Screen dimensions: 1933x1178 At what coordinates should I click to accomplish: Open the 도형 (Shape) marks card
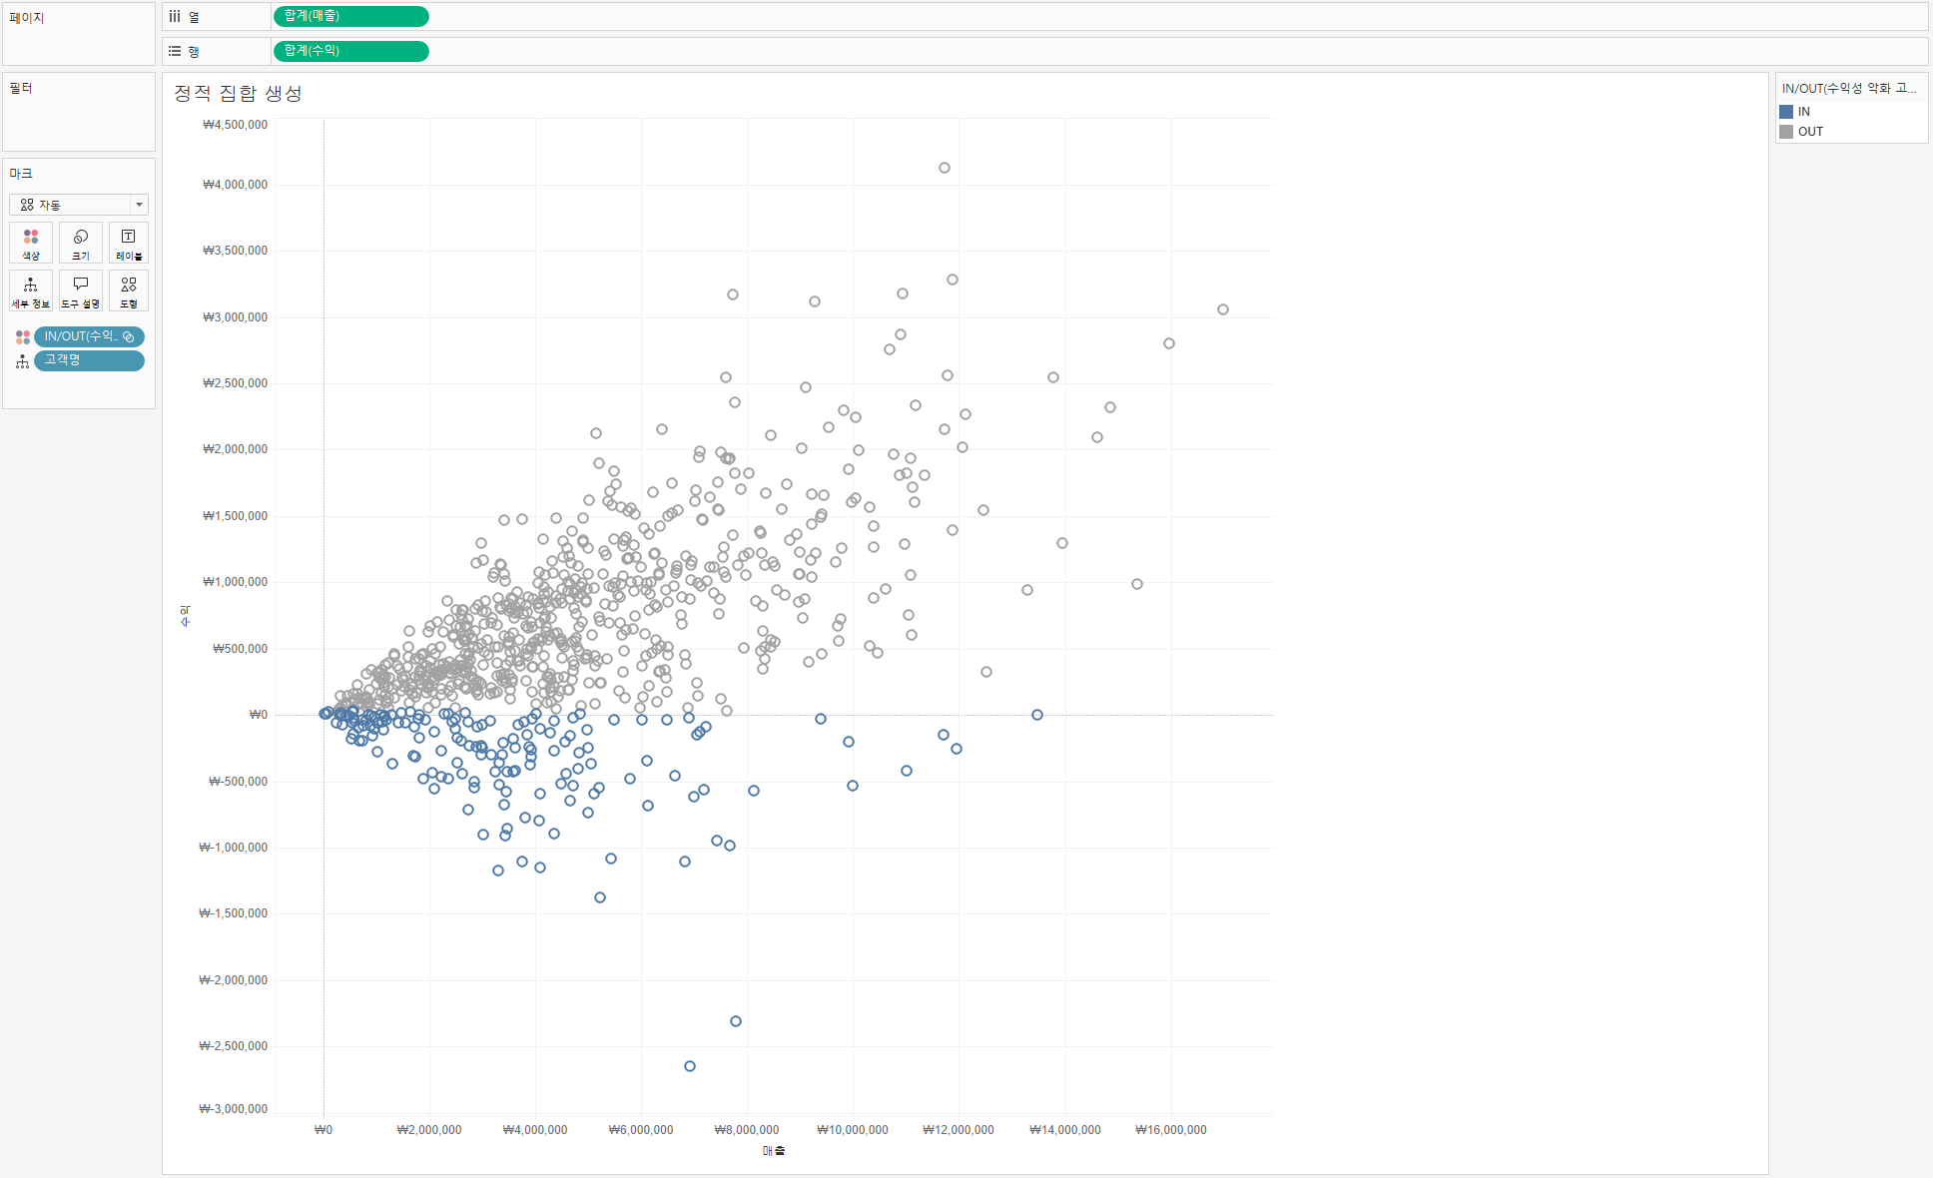[129, 291]
